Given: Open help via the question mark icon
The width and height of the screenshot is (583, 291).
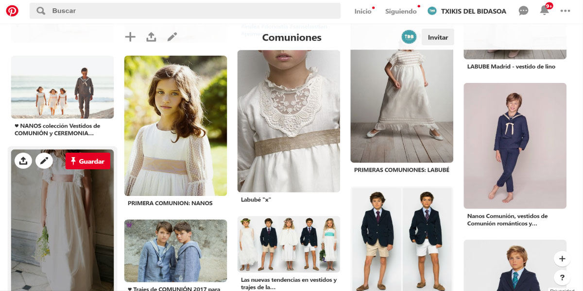Looking at the screenshot, I should coord(562,277).
